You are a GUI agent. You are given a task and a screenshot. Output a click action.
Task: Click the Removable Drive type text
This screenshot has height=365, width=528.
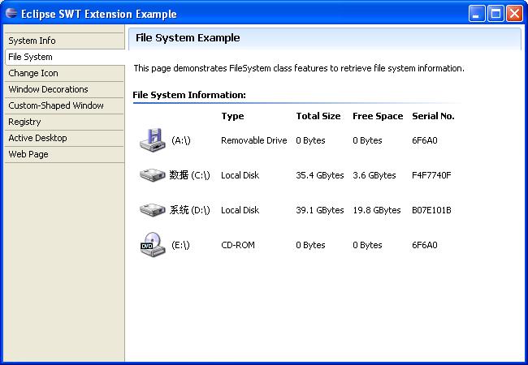click(x=254, y=140)
